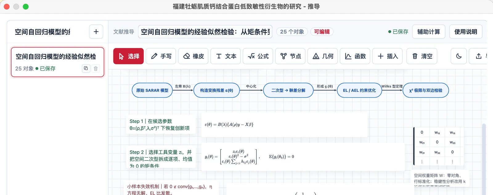
Task: Duplicate the 空间自回归模型 board via copy icon
Action: [x=86, y=68]
